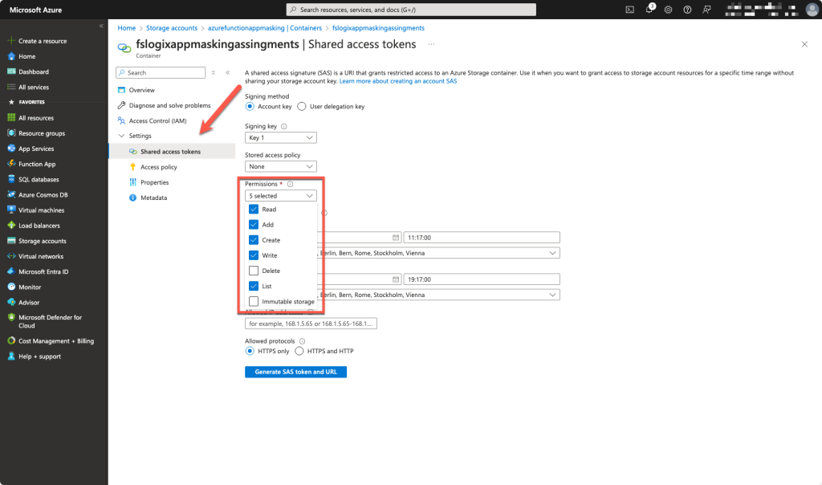The height and width of the screenshot is (485, 822).
Task: Uncheck the Add permission
Action: point(254,224)
